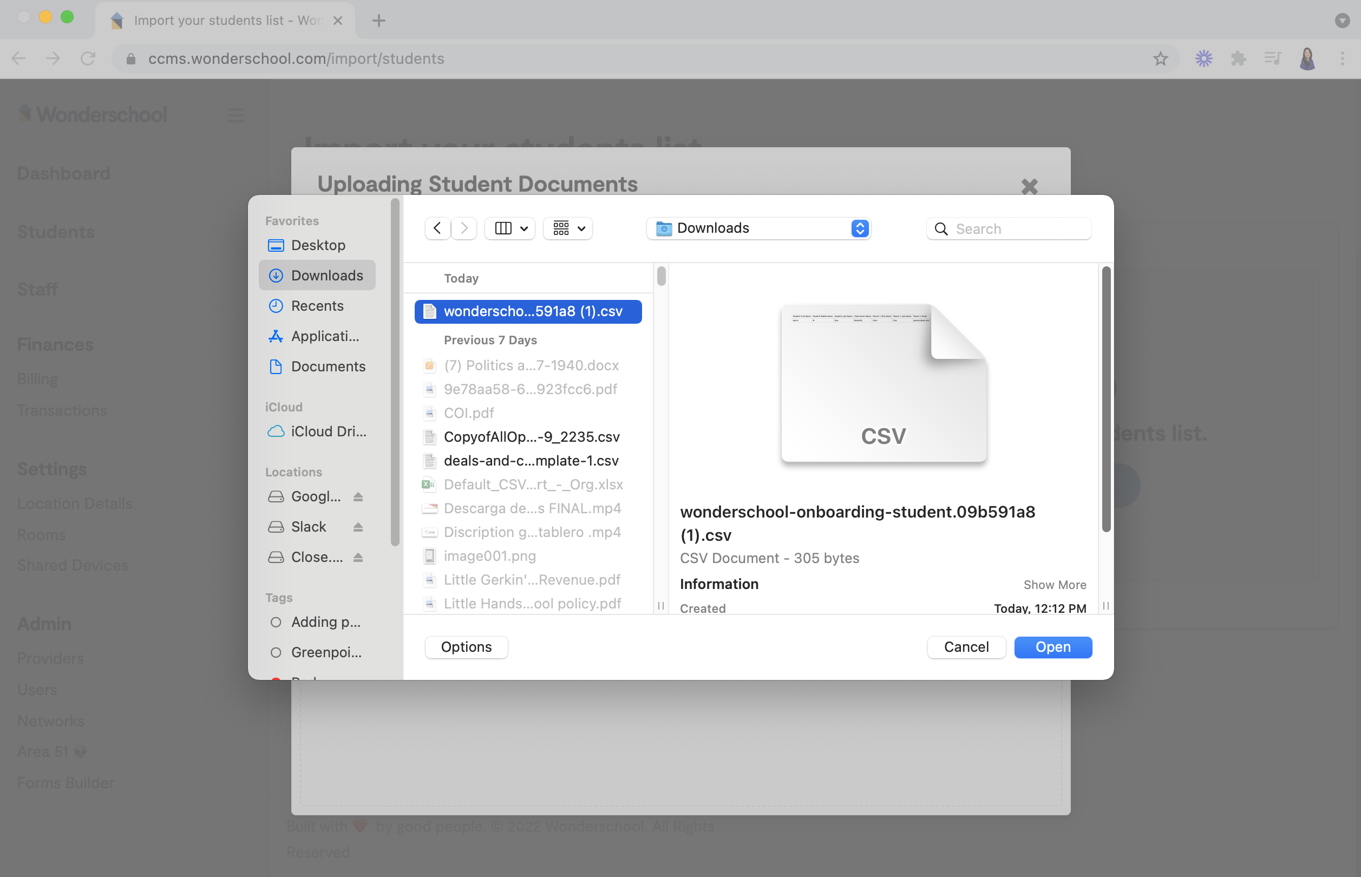The image size is (1361, 877).
Task: Select the Greenpoi... tag
Action: point(317,652)
